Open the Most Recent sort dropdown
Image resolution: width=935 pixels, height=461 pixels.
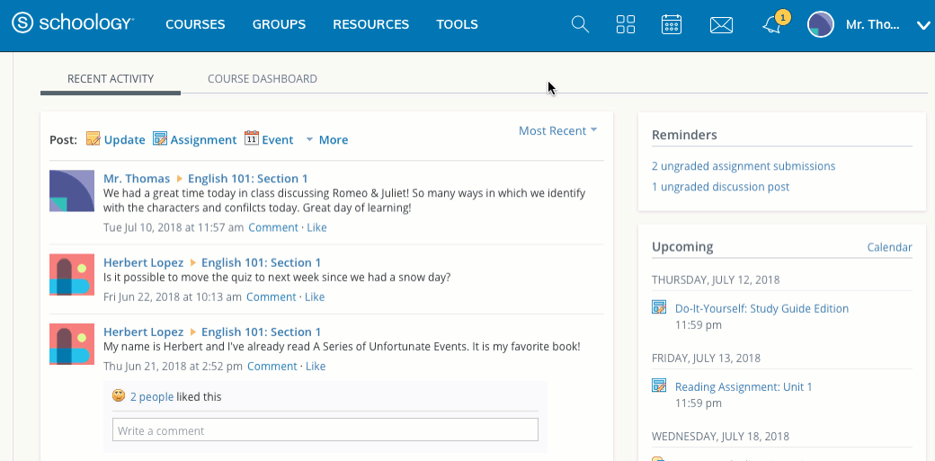point(557,130)
